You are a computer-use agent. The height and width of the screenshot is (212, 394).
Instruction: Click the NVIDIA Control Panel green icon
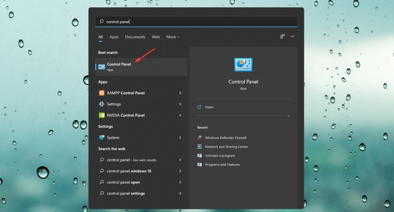102,115
